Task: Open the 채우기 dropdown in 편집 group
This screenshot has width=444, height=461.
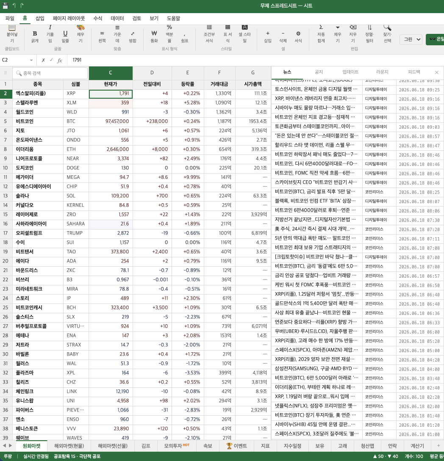Action: point(338,34)
